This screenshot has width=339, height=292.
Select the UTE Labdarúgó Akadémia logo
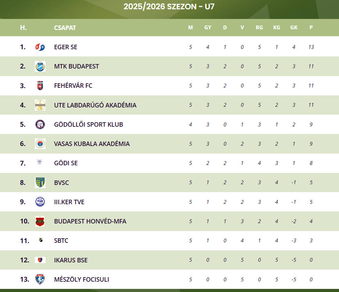(40, 105)
